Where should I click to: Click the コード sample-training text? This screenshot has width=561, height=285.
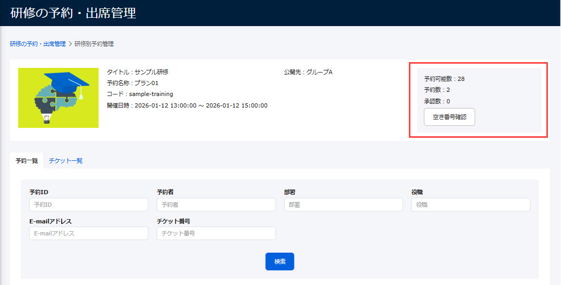(x=140, y=94)
